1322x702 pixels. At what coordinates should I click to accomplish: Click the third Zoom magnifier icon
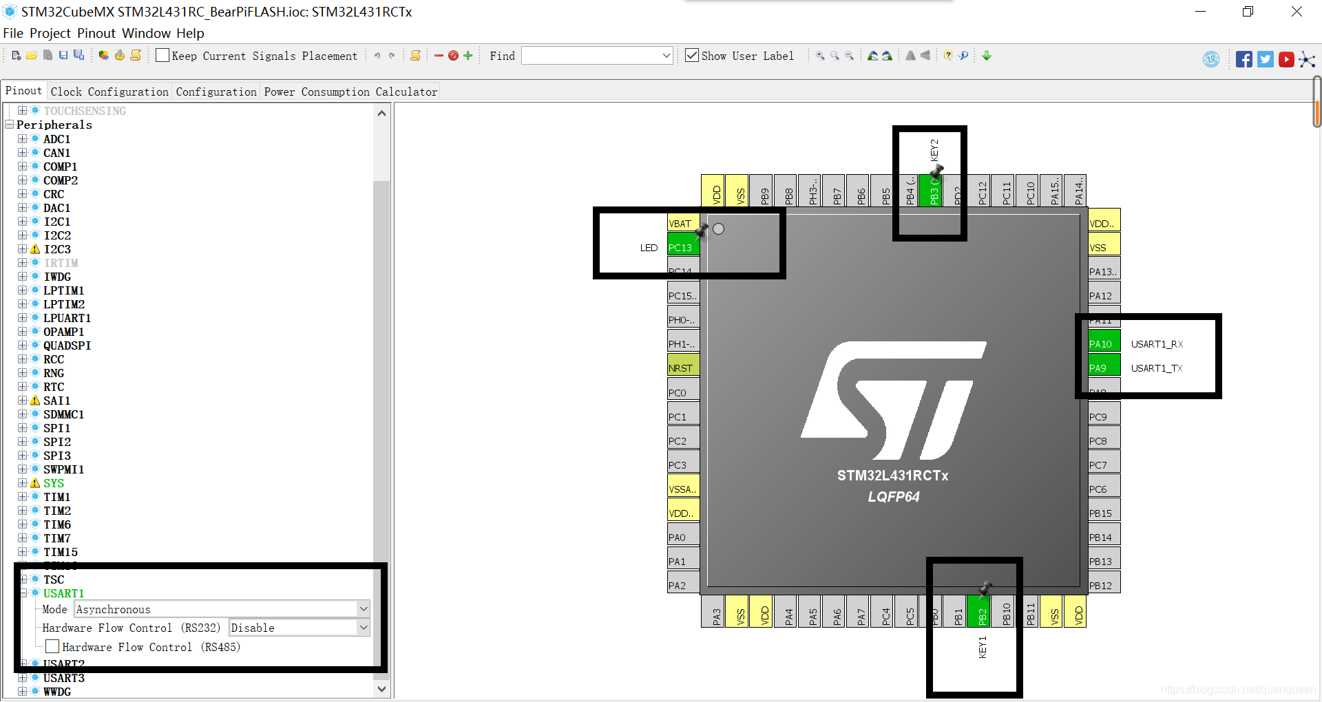coord(849,56)
